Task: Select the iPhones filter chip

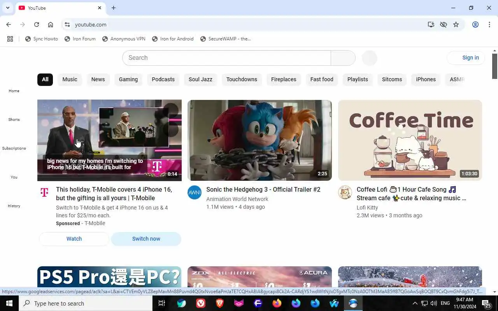Action: pyautogui.click(x=426, y=79)
